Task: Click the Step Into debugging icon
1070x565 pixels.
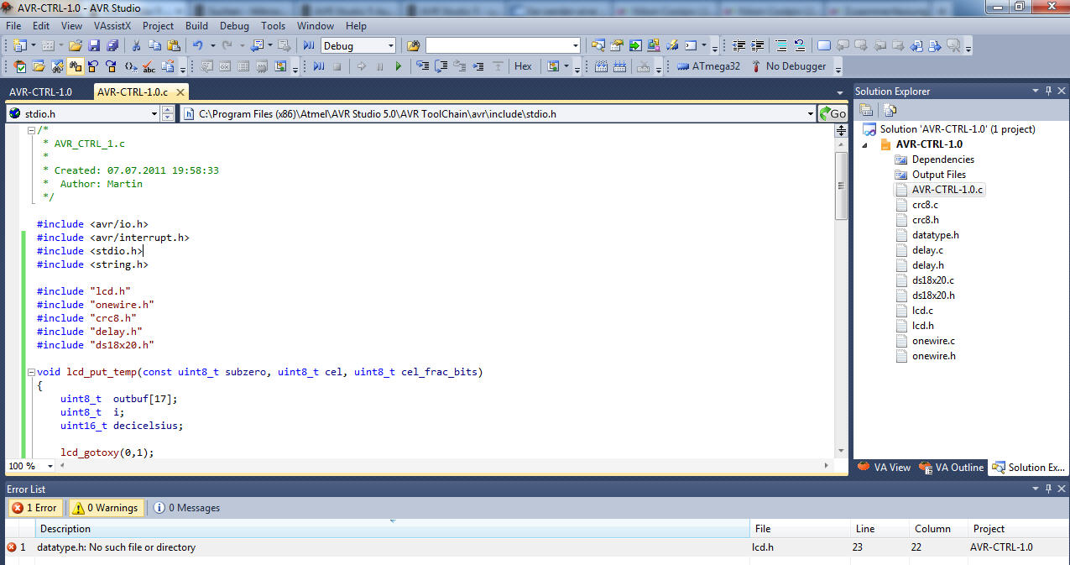Action: point(423,66)
